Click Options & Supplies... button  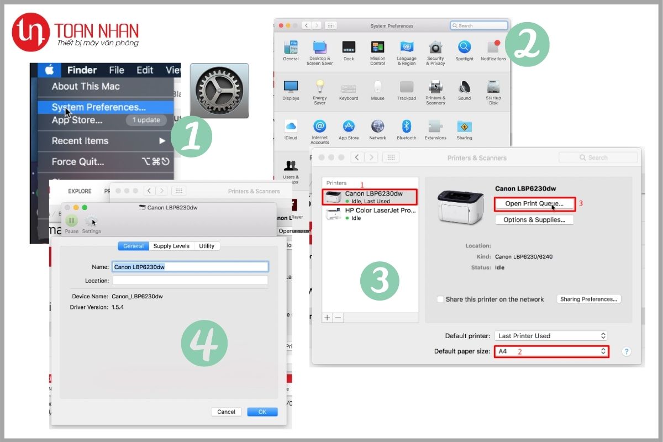pos(534,219)
